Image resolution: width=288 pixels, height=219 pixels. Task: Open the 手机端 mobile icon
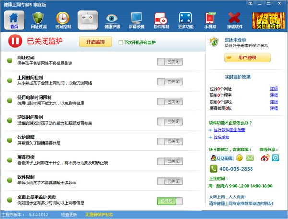(x=209, y=19)
